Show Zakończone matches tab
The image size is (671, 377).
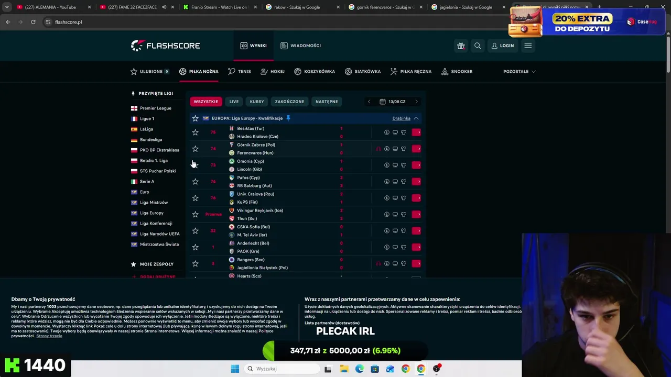(x=289, y=102)
